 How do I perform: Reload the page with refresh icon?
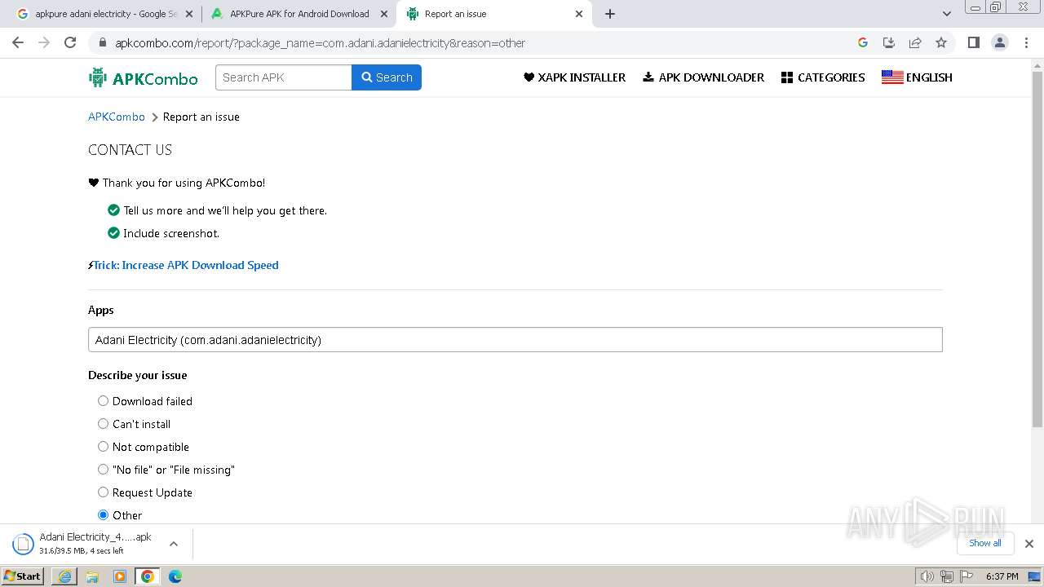click(70, 42)
